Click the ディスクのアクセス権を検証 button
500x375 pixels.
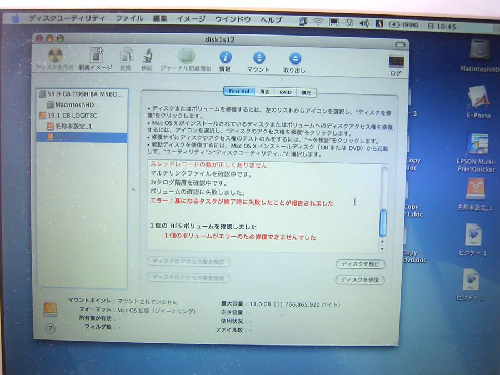[x=188, y=262]
